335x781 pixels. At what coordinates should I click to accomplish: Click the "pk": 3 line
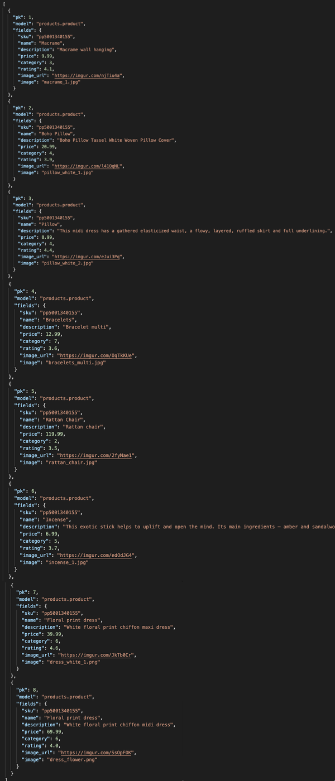click(x=23, y=199)
